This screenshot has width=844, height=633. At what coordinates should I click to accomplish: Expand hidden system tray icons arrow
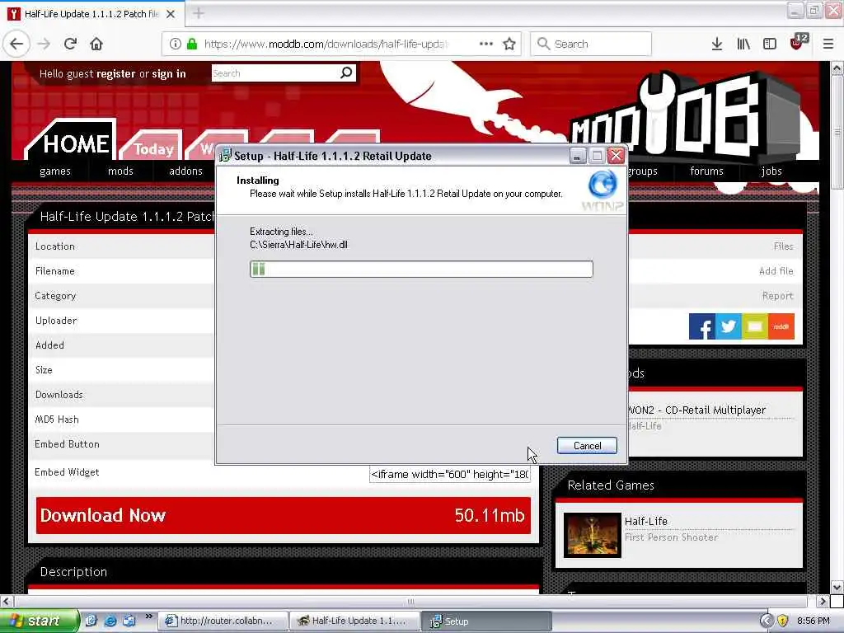(x=766, y=621)
